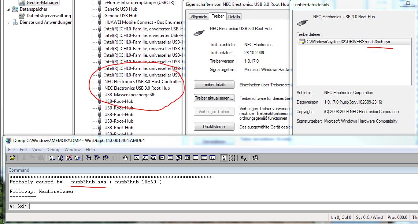Switch to the Treiber tab
Screen dimensions: 418x224
218,16
